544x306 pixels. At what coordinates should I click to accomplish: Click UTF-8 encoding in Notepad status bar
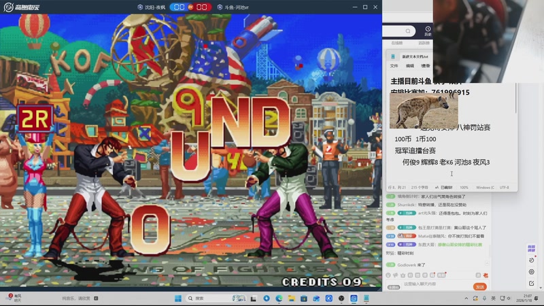[504, 188]
